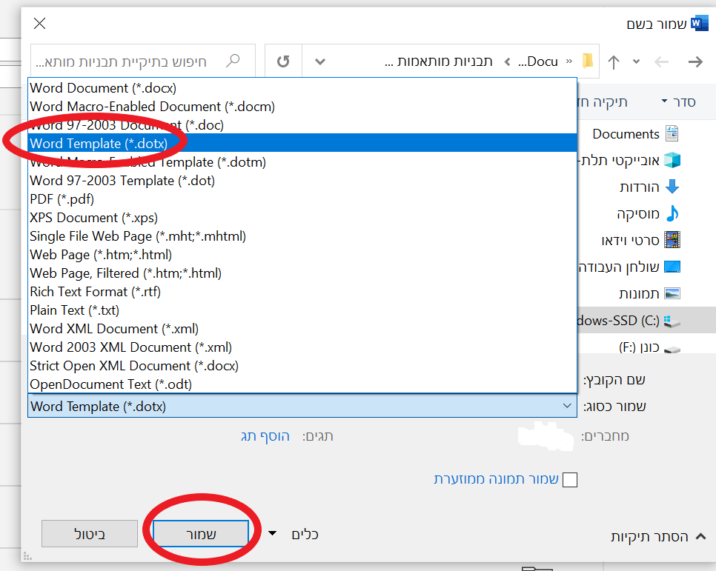
Task: Choose Web Page (*.htm;*.html) option
Action: (x=302, y=255)
